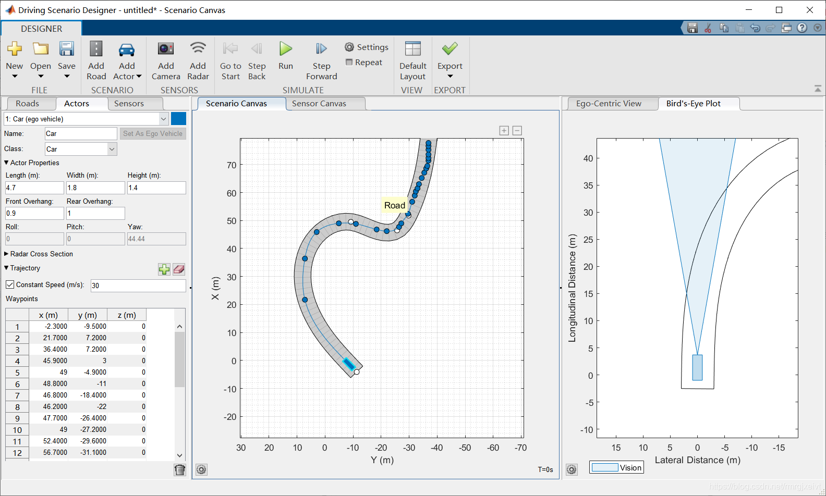Click the Length (m) field
The height and width of the screenshot is (496, 826).
tap(34, 188)
